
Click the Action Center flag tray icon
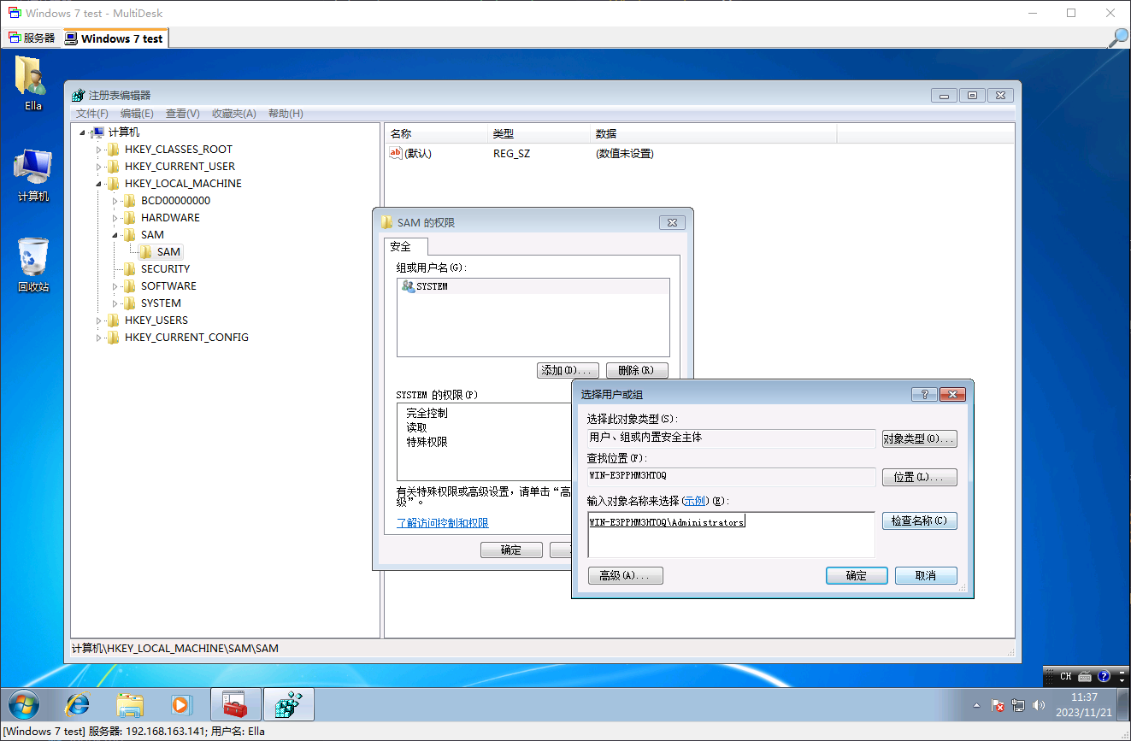tap(998, 706)
